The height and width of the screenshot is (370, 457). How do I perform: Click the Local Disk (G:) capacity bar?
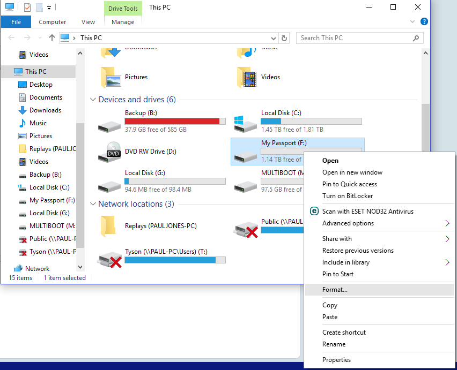point(175,181)
